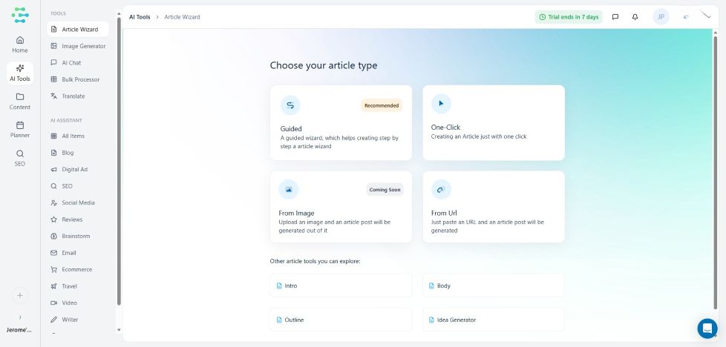Open Social Media assistant category
This screenshot has height=347, width=726.
78,202
